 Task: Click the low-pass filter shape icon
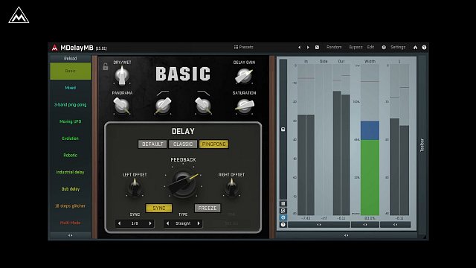[x=203, y=92]
